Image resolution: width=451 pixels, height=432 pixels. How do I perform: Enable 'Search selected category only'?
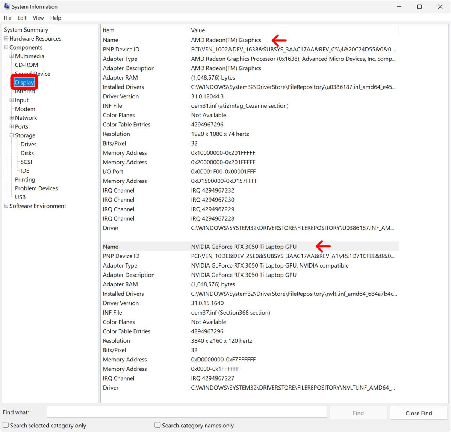(6, 425)
